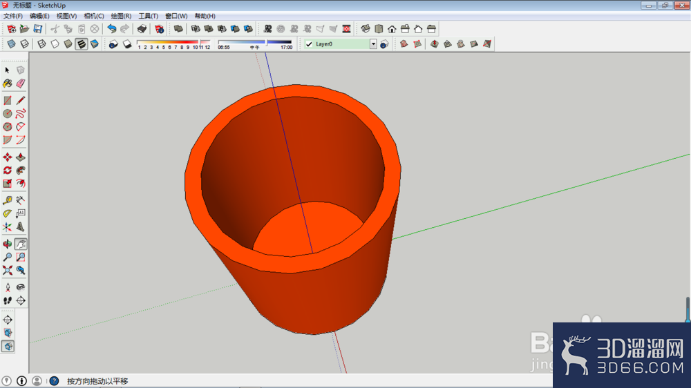The width and height of the screenshot is (691, 388).
Task: Click the Previous view tool
Action: (x=21, y=270)
